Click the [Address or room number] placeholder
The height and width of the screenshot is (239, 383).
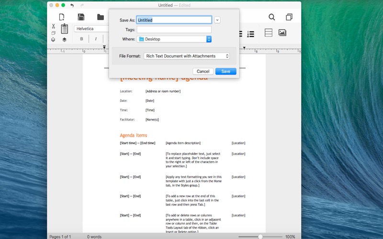tap(163, 91)
